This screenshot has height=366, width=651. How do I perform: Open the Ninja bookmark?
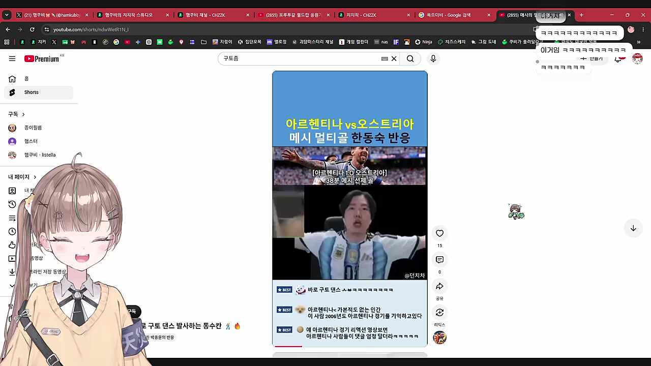(x=423, y=42)
